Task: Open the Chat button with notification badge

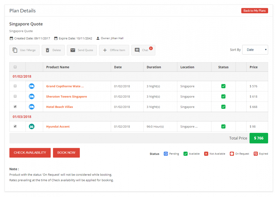Action: click(x=143, y=50)
